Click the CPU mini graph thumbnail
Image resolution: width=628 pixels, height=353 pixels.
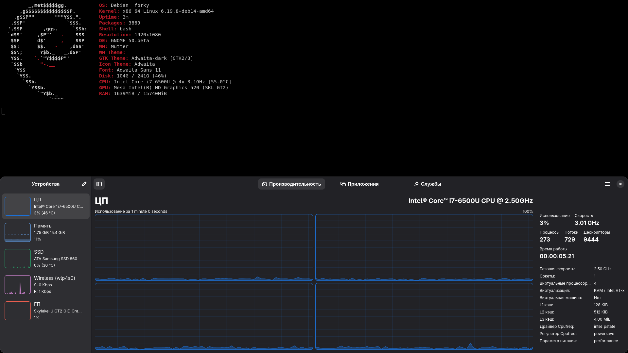(18, 206)
